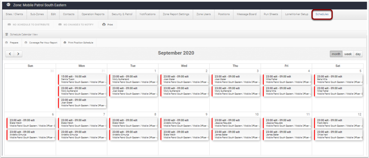
Task: Open the Contacts tab
Action: (x=69, y=14)
